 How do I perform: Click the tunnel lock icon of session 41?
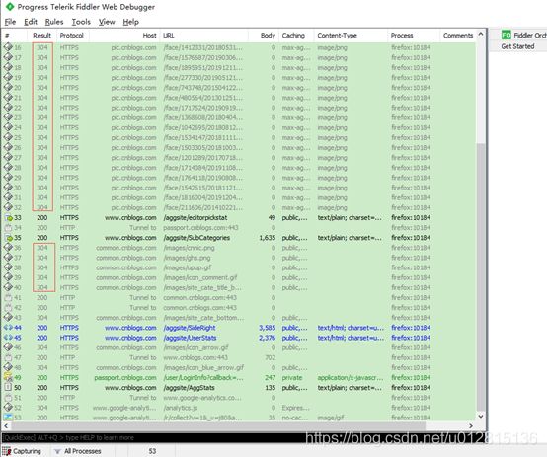pos(8,297)
